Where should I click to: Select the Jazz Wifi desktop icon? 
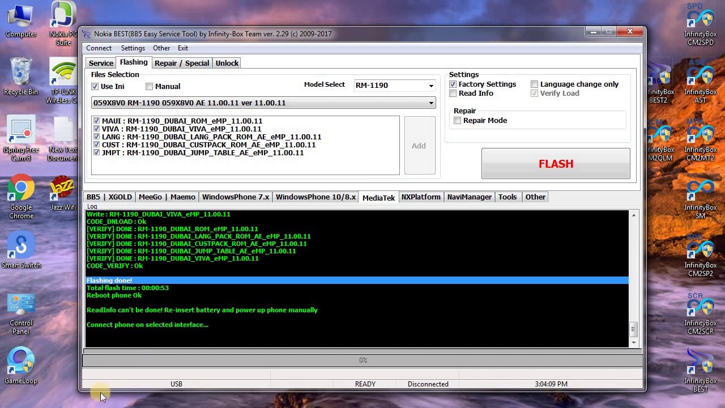tap(63, 193)
